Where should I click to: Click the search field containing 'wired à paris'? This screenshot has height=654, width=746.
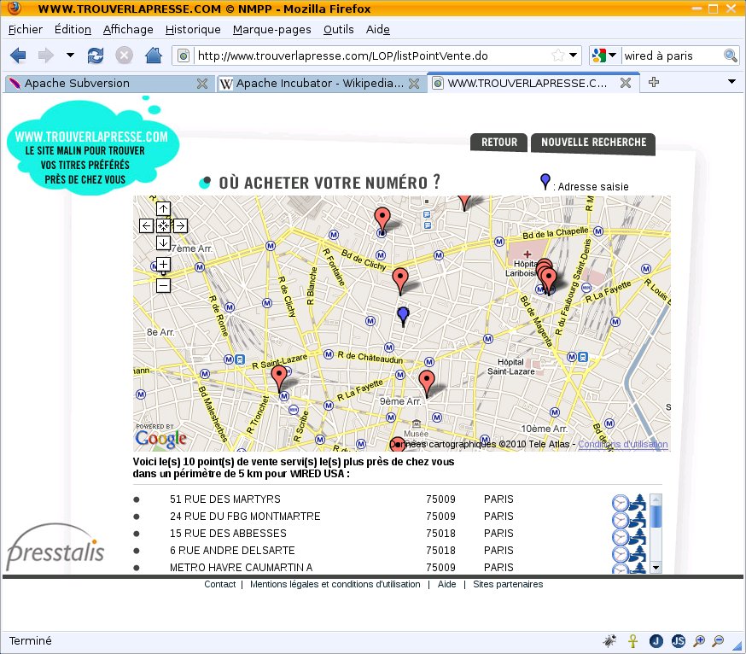click(x=673, y=56)
